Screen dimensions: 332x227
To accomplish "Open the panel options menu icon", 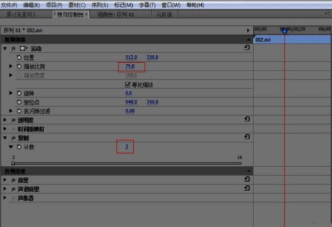I will (x=328, y=14).
